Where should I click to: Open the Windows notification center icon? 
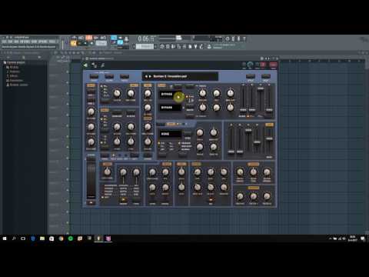click(363, 239)
